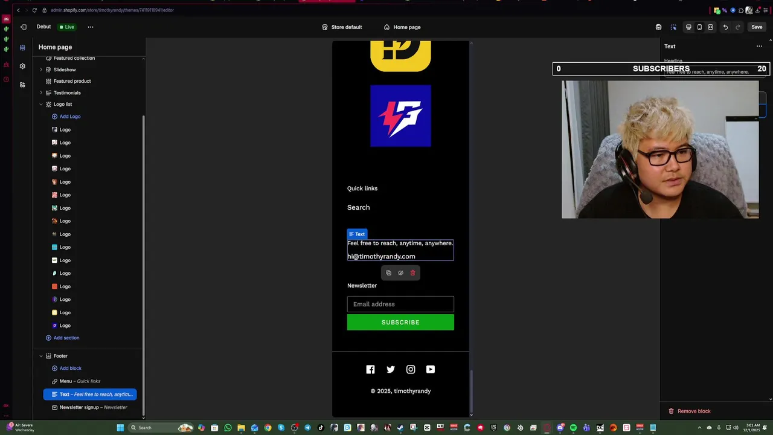This screenshot has height=435, width=773.
Task: Click the YouTube icon in the footer preview
Action: (431, 369)
